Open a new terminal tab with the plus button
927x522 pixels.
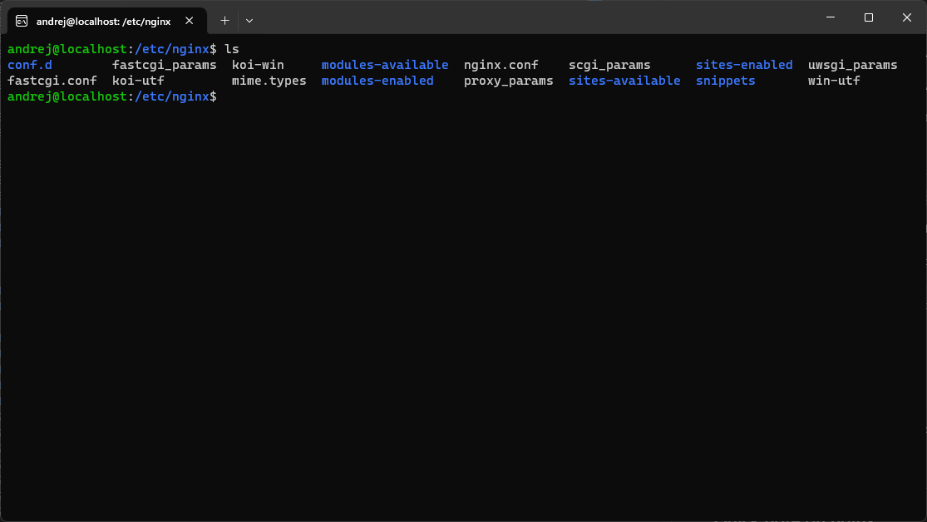224,20
